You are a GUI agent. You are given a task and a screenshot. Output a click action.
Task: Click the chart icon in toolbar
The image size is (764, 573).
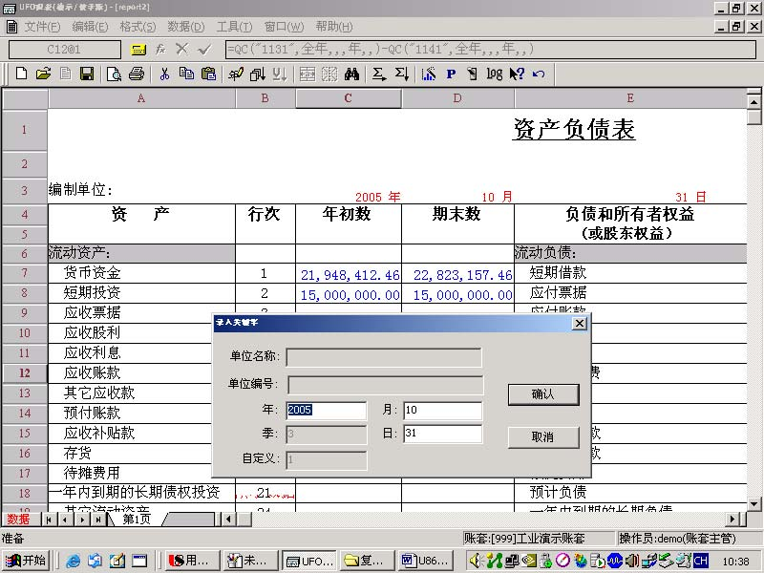[428, 74]
